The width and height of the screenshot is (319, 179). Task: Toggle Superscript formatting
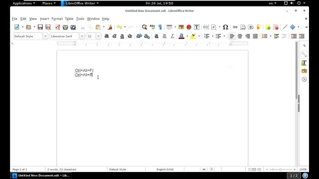(139, 36)
